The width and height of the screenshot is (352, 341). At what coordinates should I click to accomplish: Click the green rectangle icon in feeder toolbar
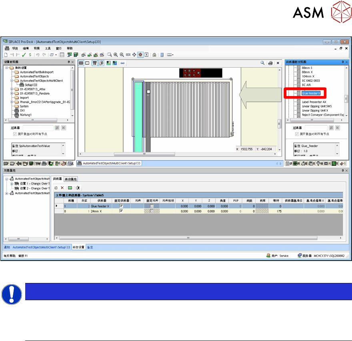pos(70,188)
